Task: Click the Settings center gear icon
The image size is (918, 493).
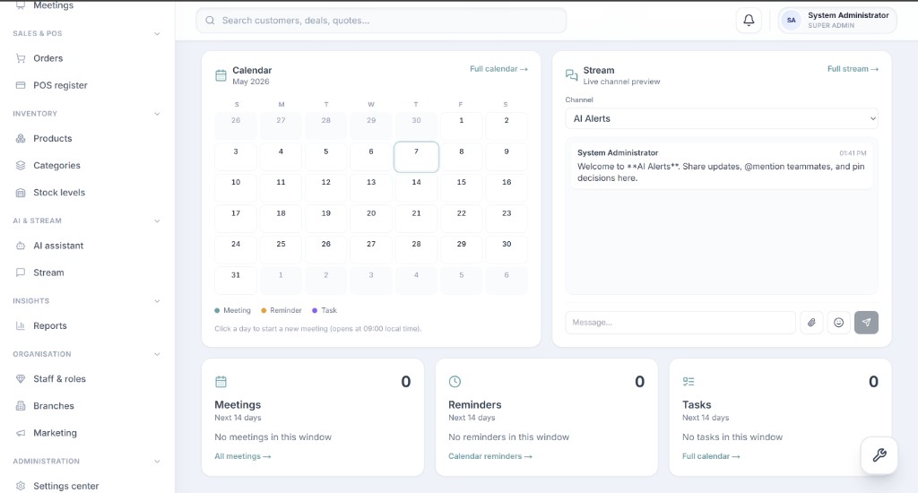Action: [x=21, y=486]
